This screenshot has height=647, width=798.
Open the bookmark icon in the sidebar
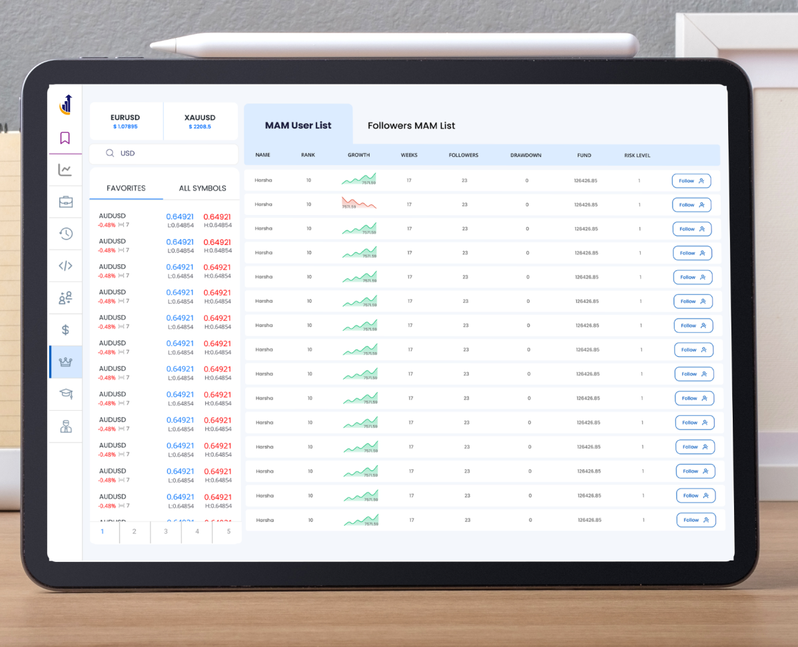tap(65, 138)
